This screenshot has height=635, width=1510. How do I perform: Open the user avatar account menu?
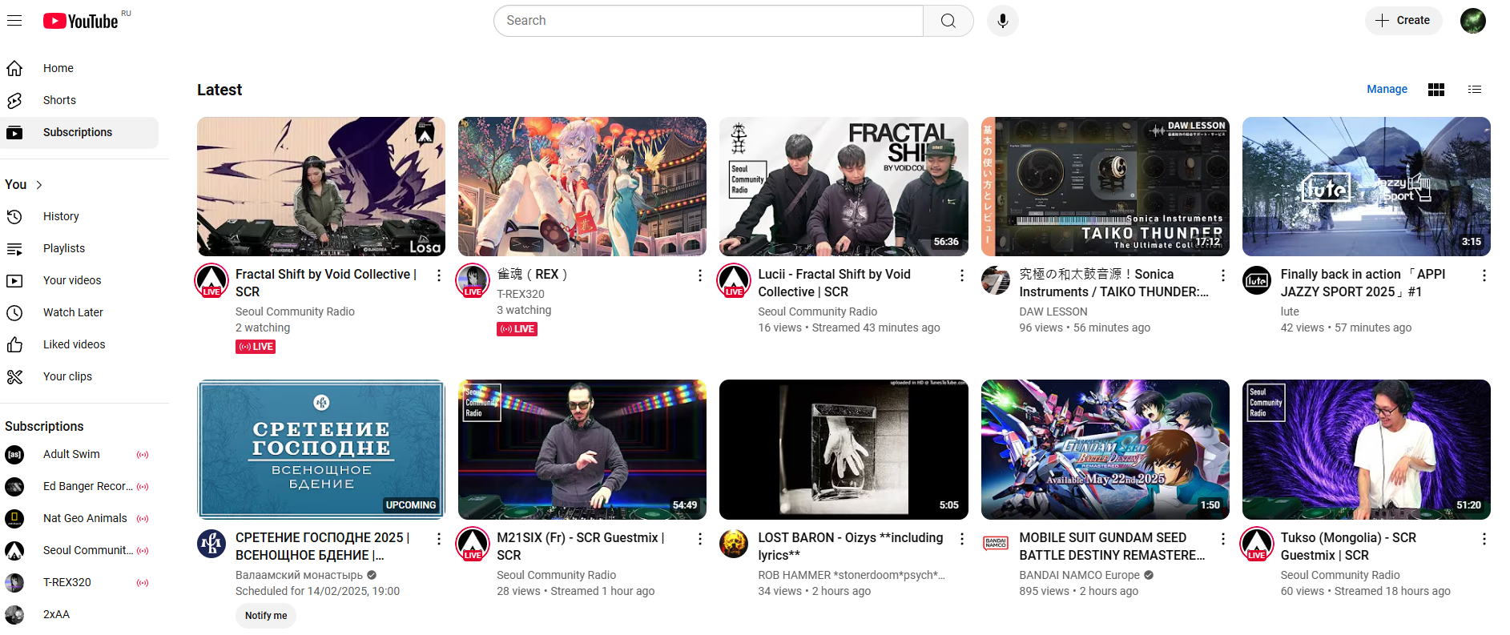1472,21
